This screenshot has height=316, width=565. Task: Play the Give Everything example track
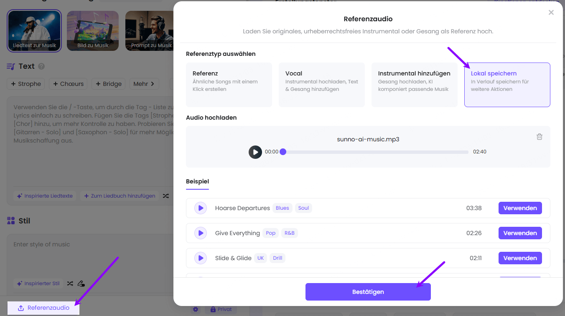[201, 233]
